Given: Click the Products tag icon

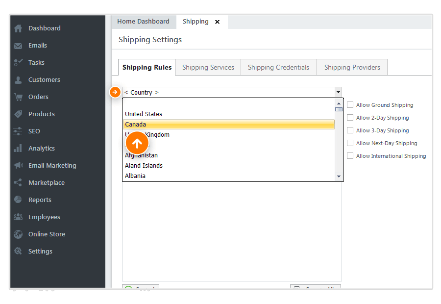Looking at the screenshot, I should click(18, 114).
